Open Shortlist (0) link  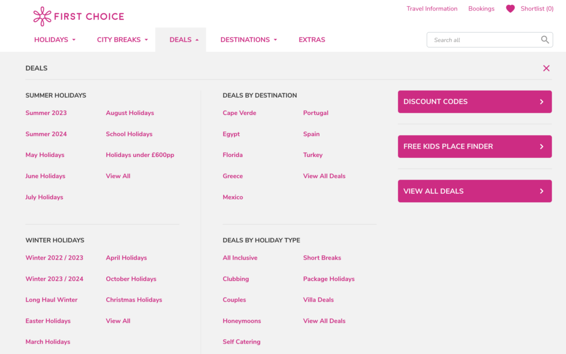pos(537,9)
